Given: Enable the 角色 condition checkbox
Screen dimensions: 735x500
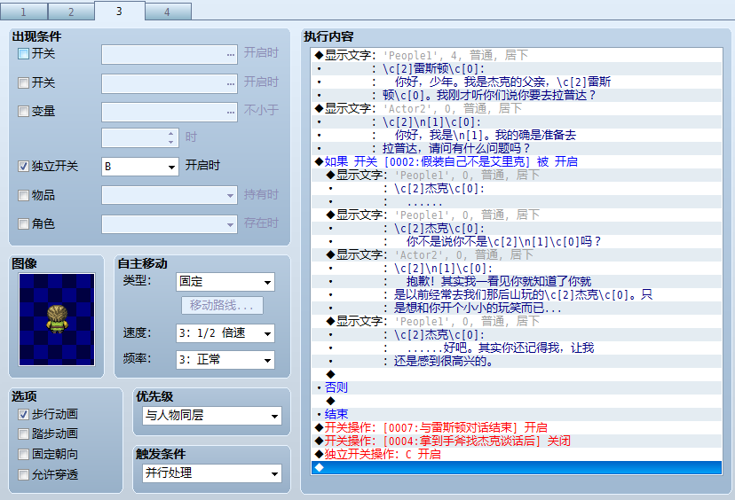Looking at the screenshot, I should (x=23, y=223).
